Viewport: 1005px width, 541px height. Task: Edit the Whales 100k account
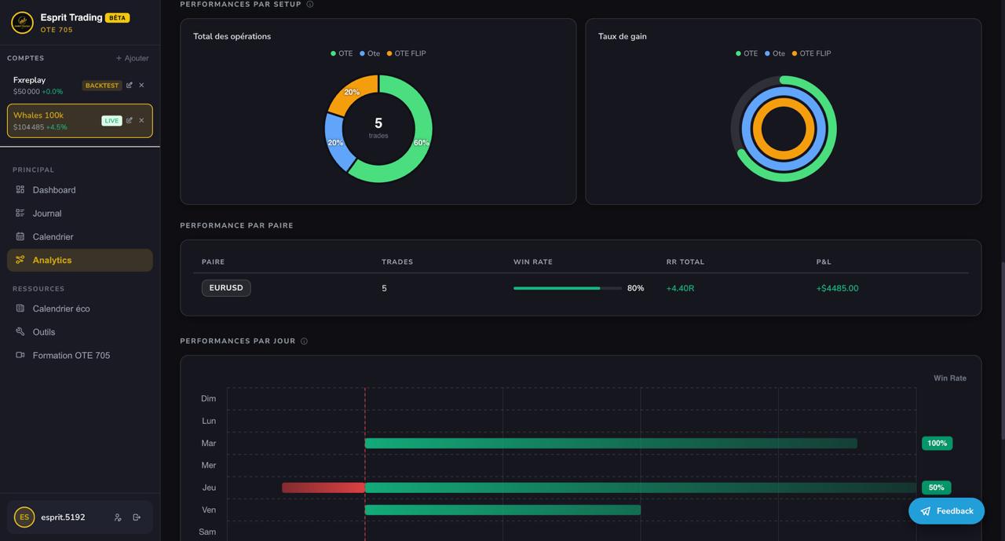point(130,120)
